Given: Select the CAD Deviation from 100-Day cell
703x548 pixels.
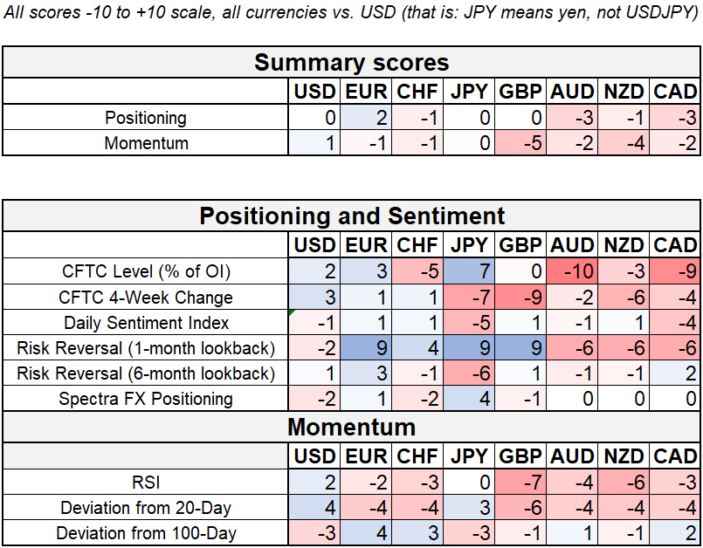Looking at the screenshot, I should click(675, 532).
